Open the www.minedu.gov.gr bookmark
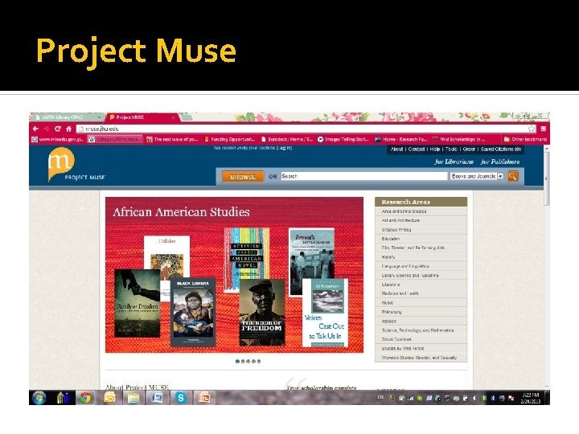Screen dimensions: 579x434 (58, 139)
